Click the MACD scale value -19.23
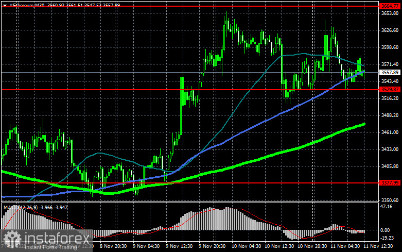Screen dimensions: 402x252 (x=388, y=238)
